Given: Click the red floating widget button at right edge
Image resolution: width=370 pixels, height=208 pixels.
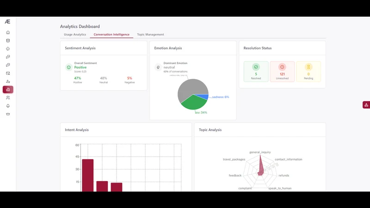Looking at the screenshot, I should [x=366, y=105].
